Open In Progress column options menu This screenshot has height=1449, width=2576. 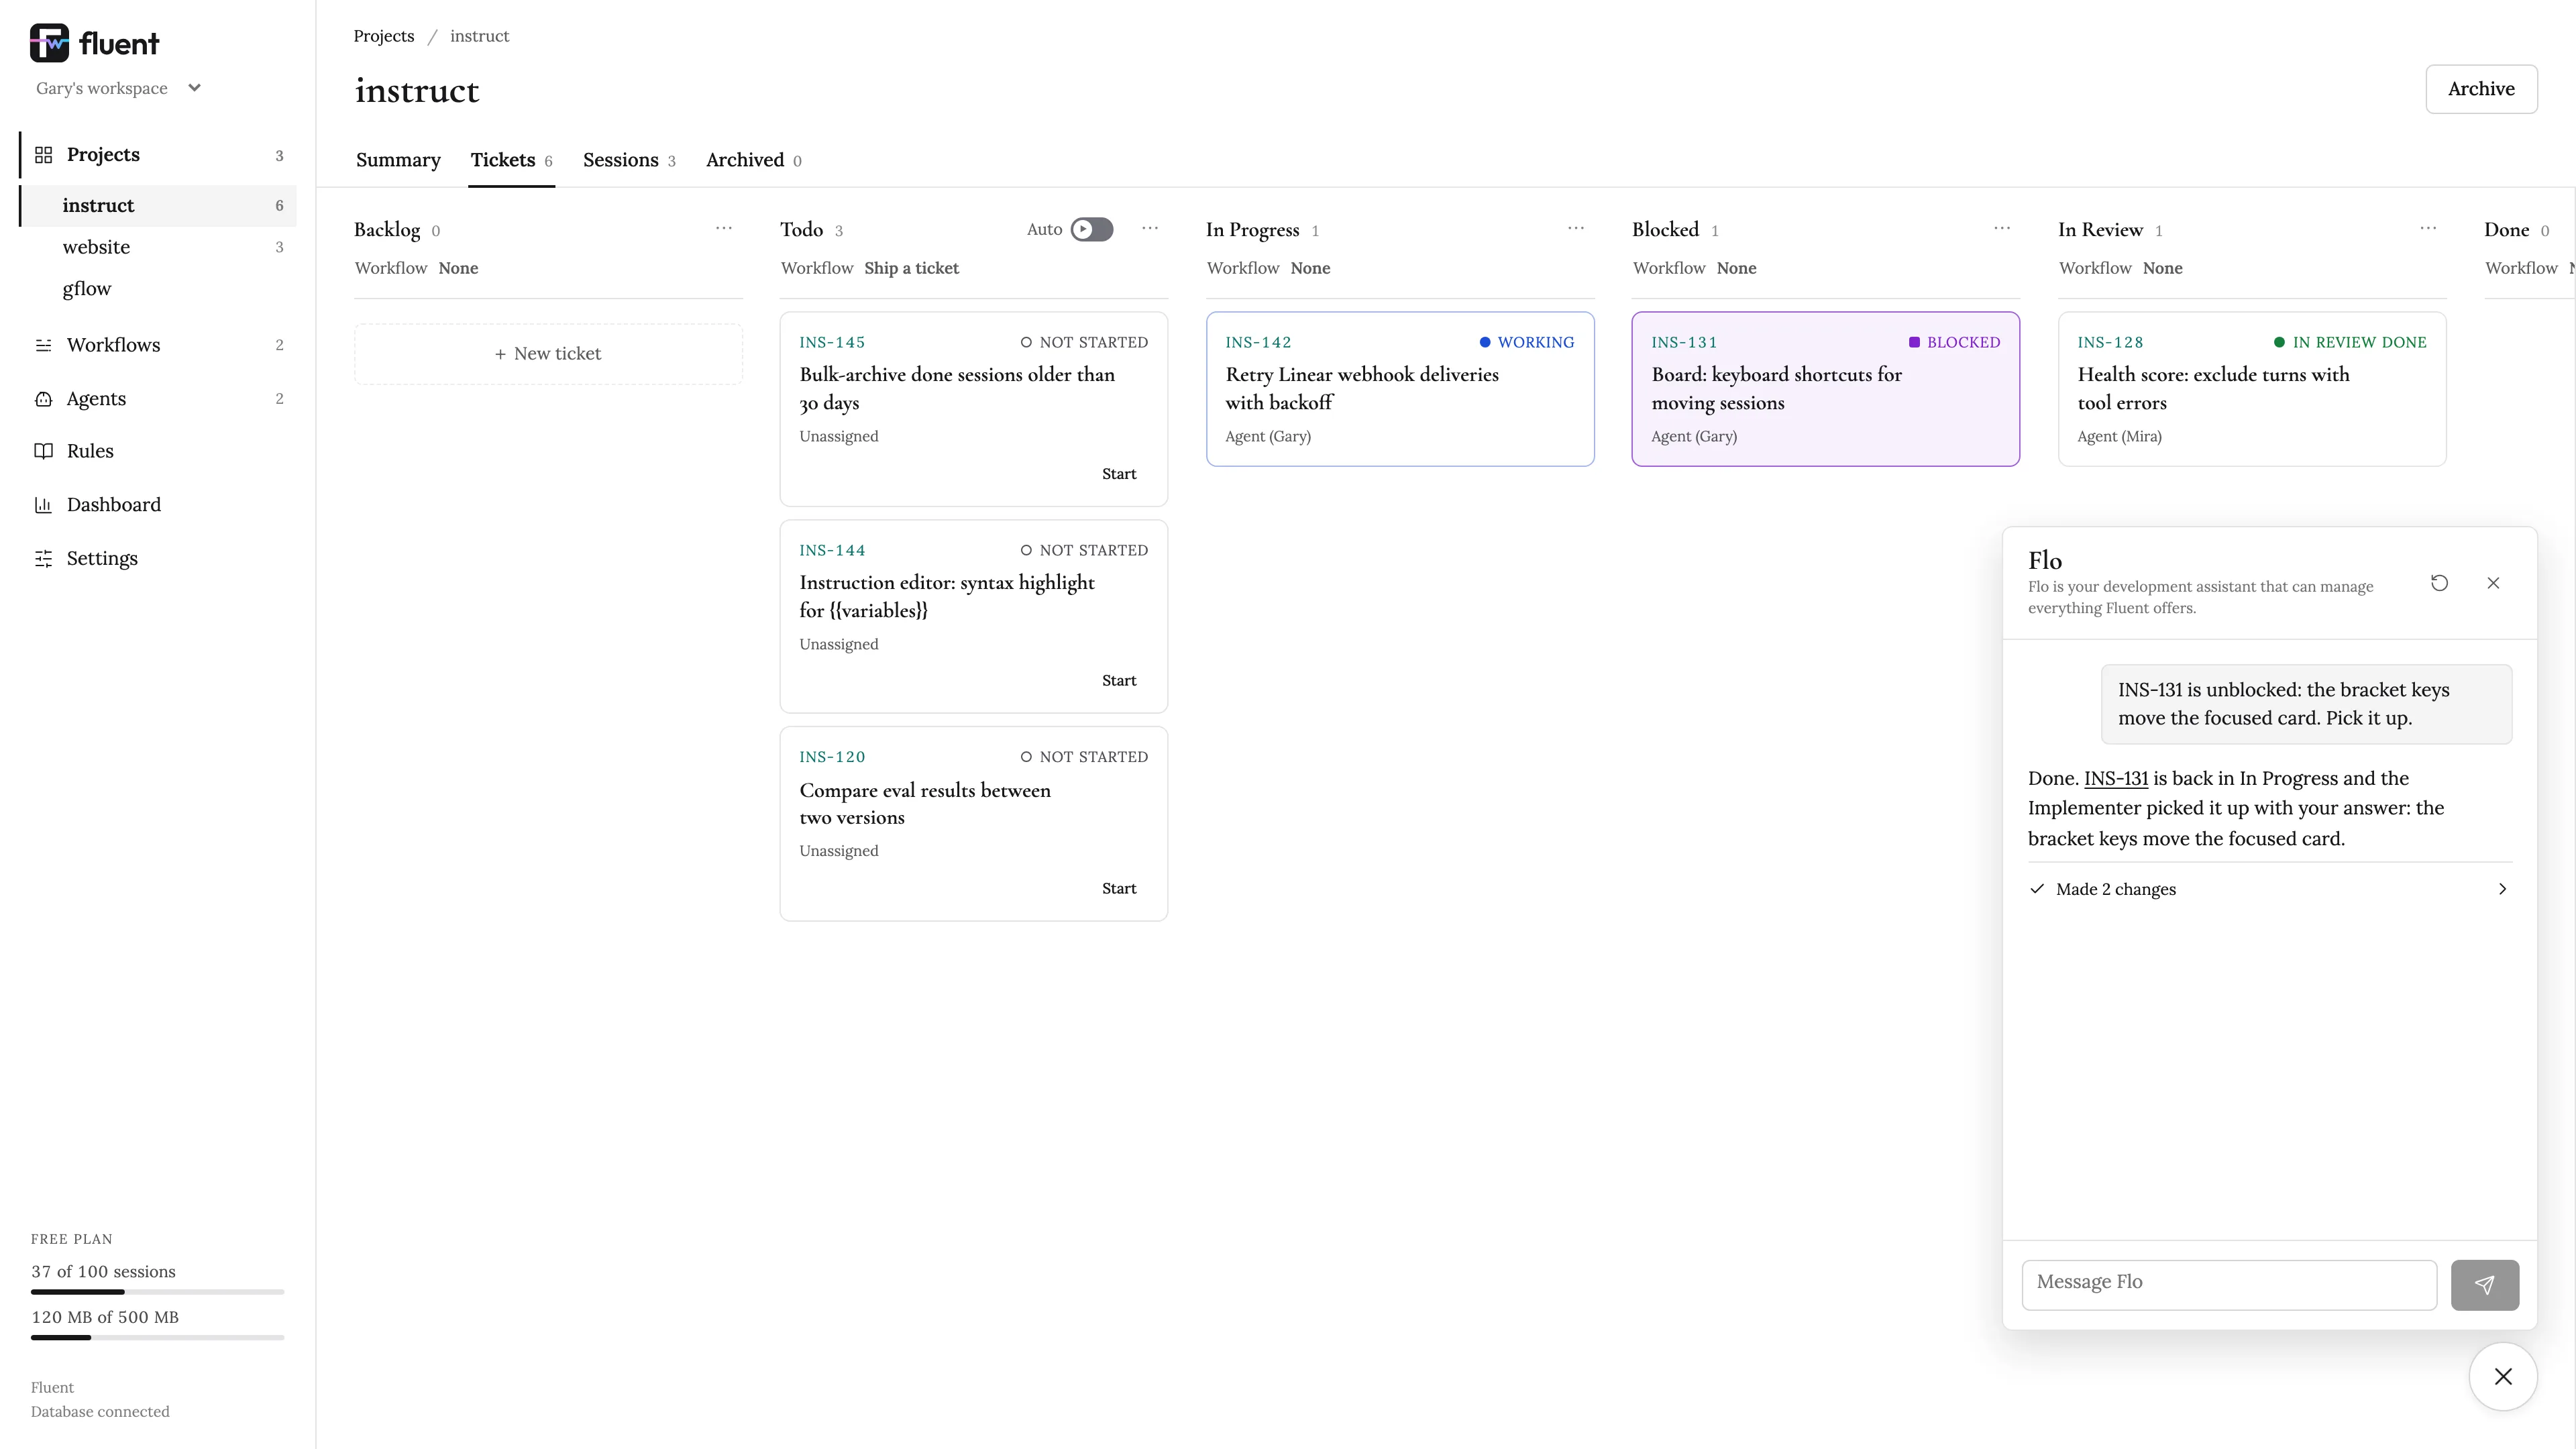coord(1576,229)
